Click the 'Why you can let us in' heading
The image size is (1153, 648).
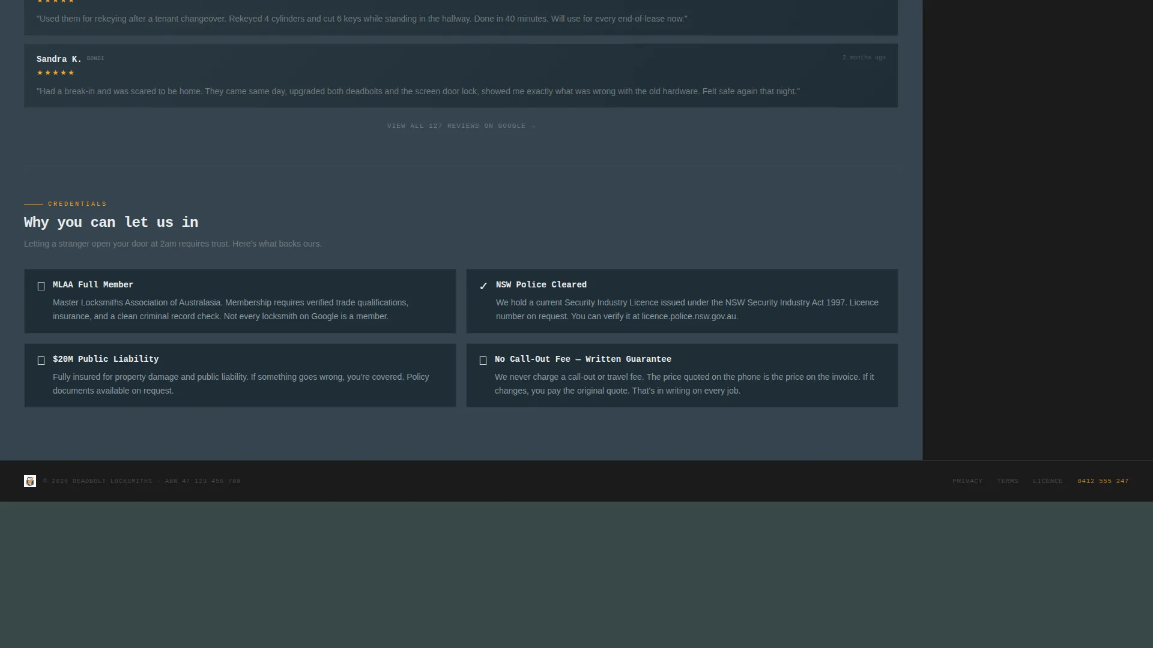coord(111,222)
